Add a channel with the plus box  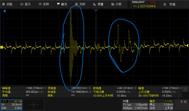click(34, 105)
